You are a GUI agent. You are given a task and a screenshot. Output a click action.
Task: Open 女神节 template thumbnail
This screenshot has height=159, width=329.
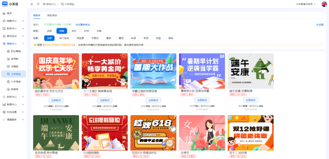coord(202,133)
